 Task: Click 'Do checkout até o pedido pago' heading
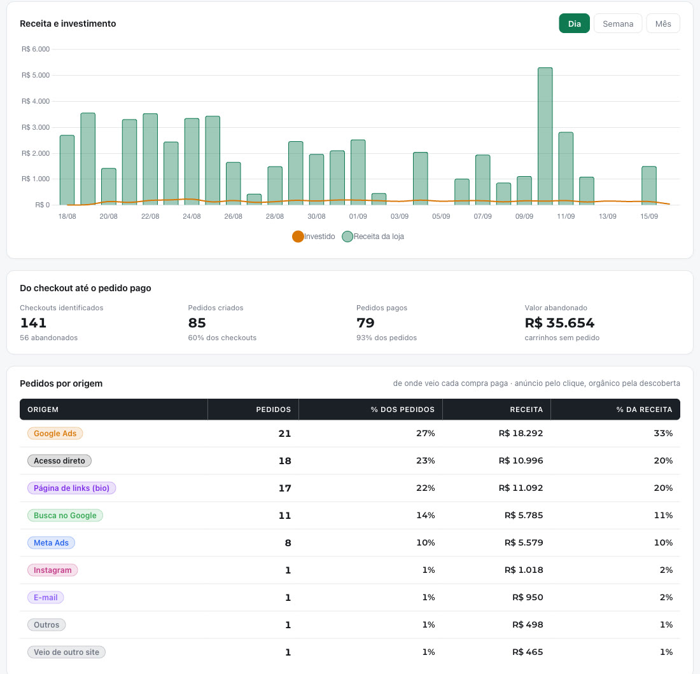[85, 288]
